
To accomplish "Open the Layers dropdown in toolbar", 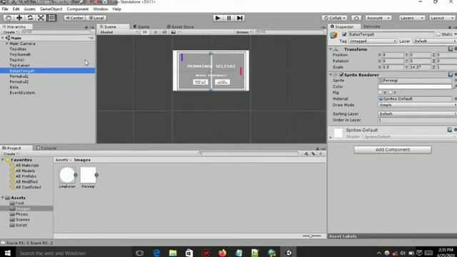I will (x=411, y=18).
